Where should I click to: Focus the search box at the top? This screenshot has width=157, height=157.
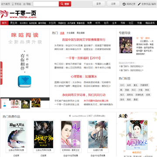pyautogui.click(x=46, y=4)
